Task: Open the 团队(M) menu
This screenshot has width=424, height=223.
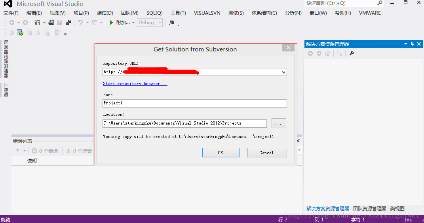Action: [x=130, y=13]
